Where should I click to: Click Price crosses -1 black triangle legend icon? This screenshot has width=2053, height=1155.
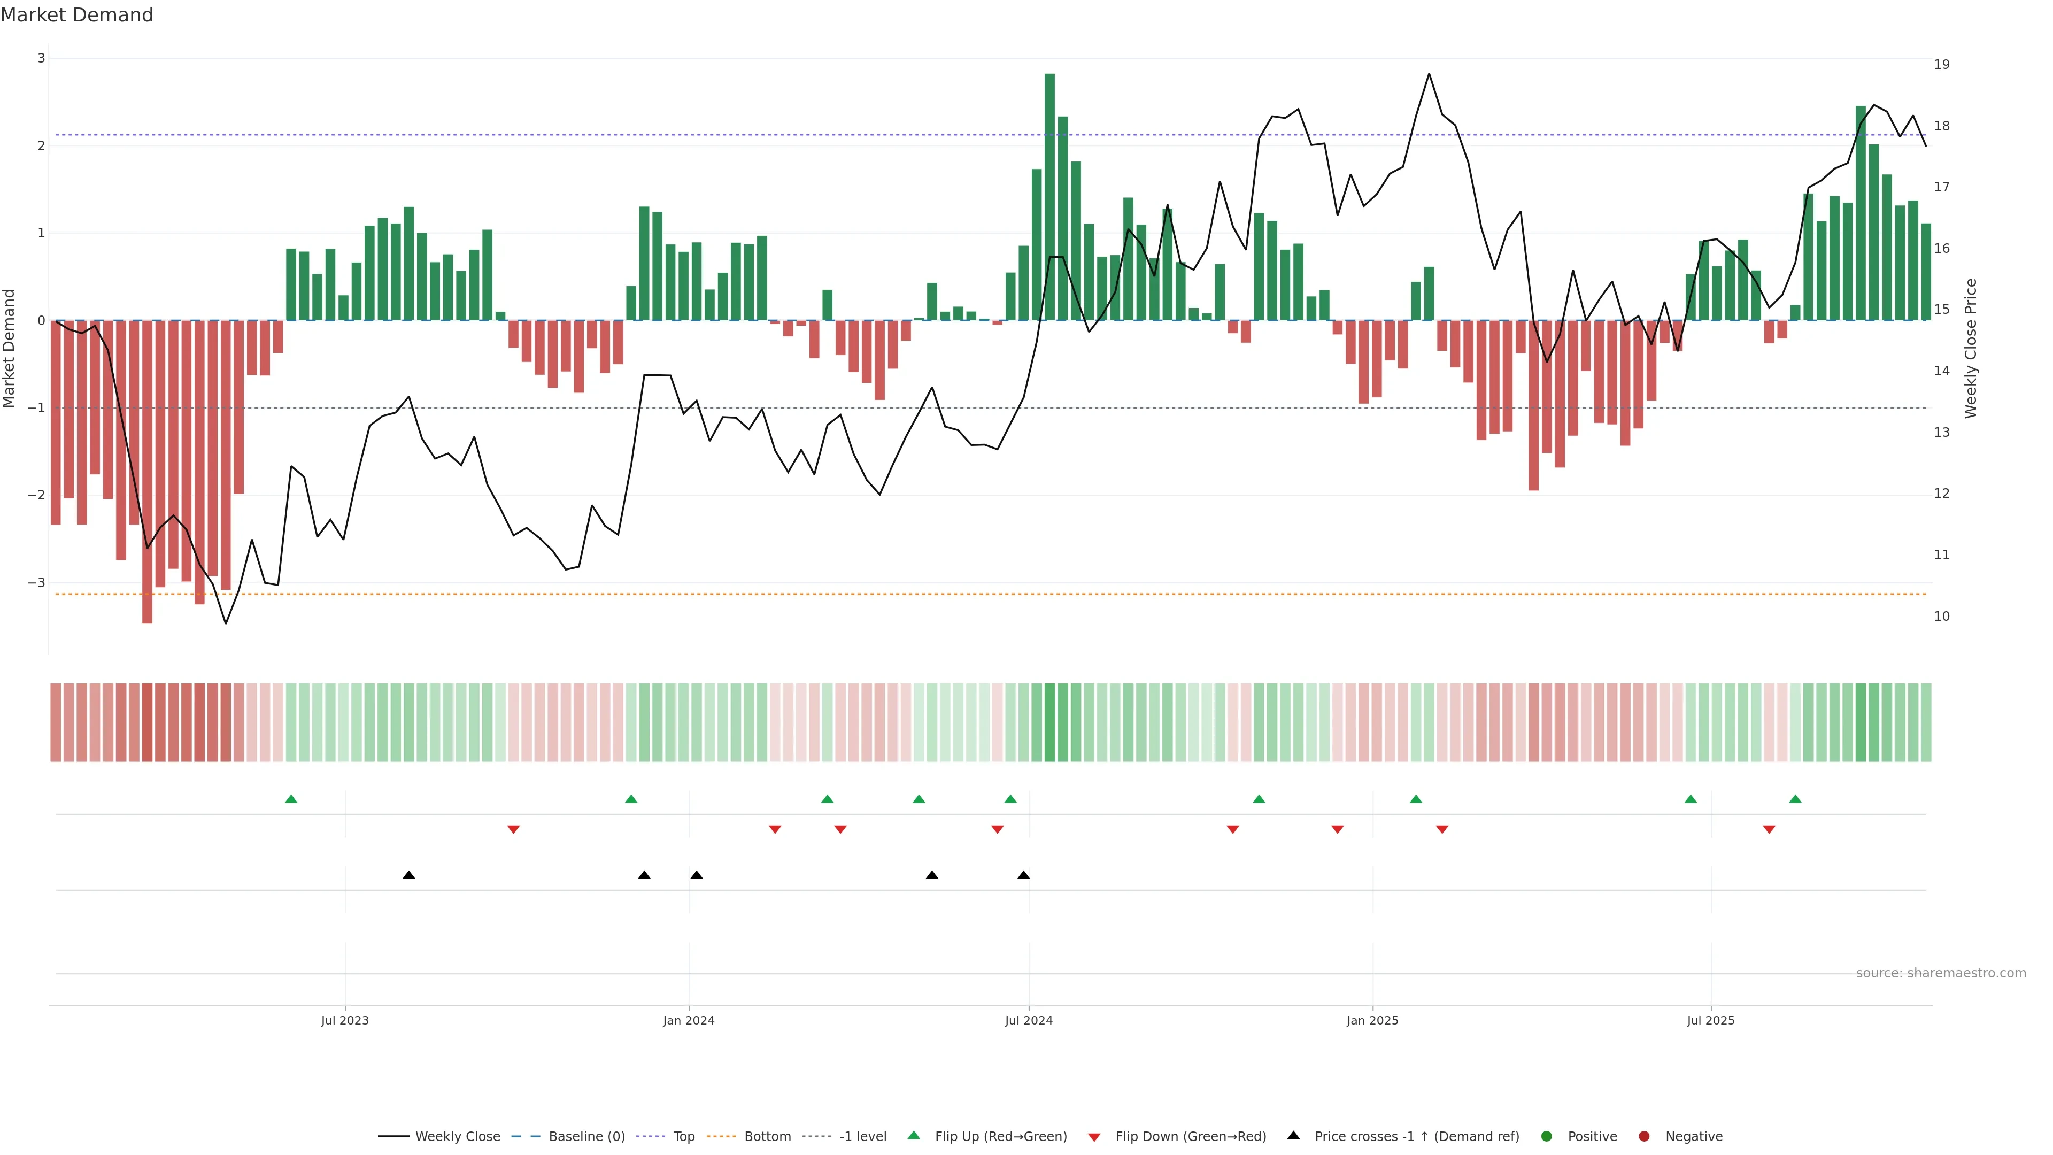1293,1135
